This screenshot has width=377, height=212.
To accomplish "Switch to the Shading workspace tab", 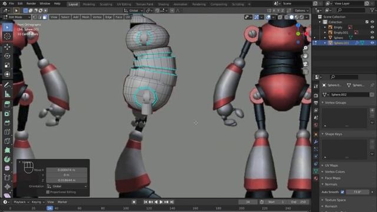I will pyautogui.click(x=163, y=4).
